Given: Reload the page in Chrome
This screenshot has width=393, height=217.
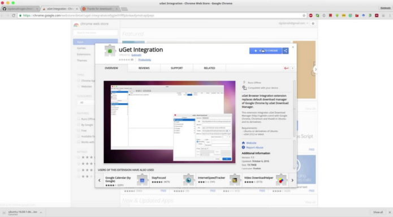Looking at the screenshot, I should point(14,15).
